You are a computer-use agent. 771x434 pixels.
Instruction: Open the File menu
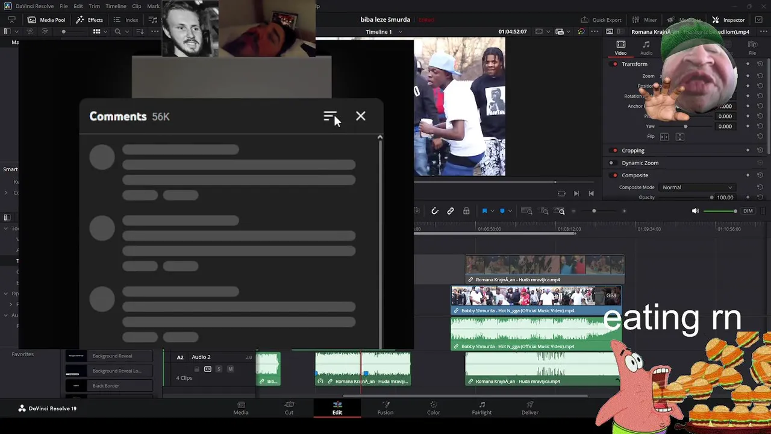coord(63,6)
